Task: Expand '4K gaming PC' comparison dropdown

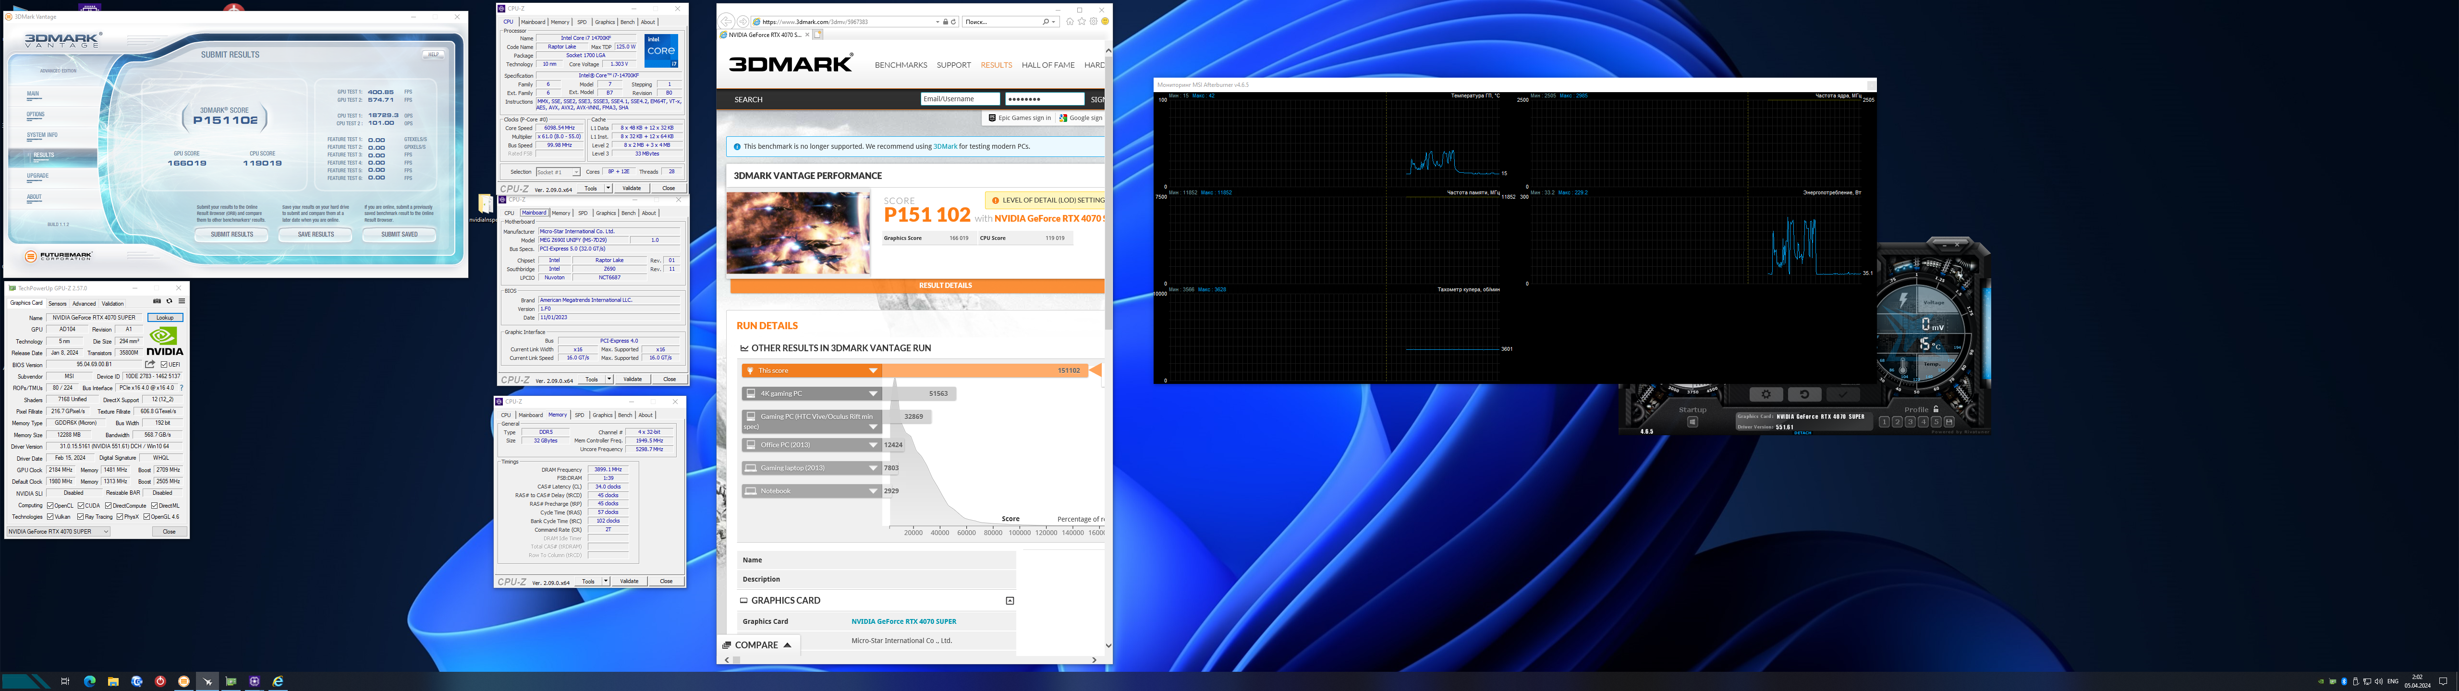Action: point(873,393)
